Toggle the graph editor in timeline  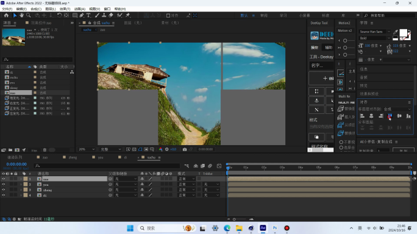click(x=219, y=166)
